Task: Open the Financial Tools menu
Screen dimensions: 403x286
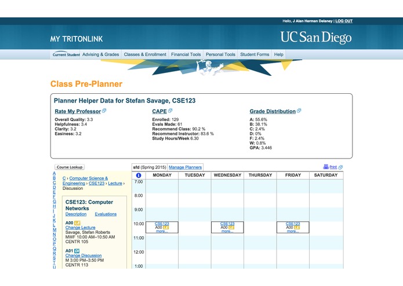Action: (x=186, y=54)
